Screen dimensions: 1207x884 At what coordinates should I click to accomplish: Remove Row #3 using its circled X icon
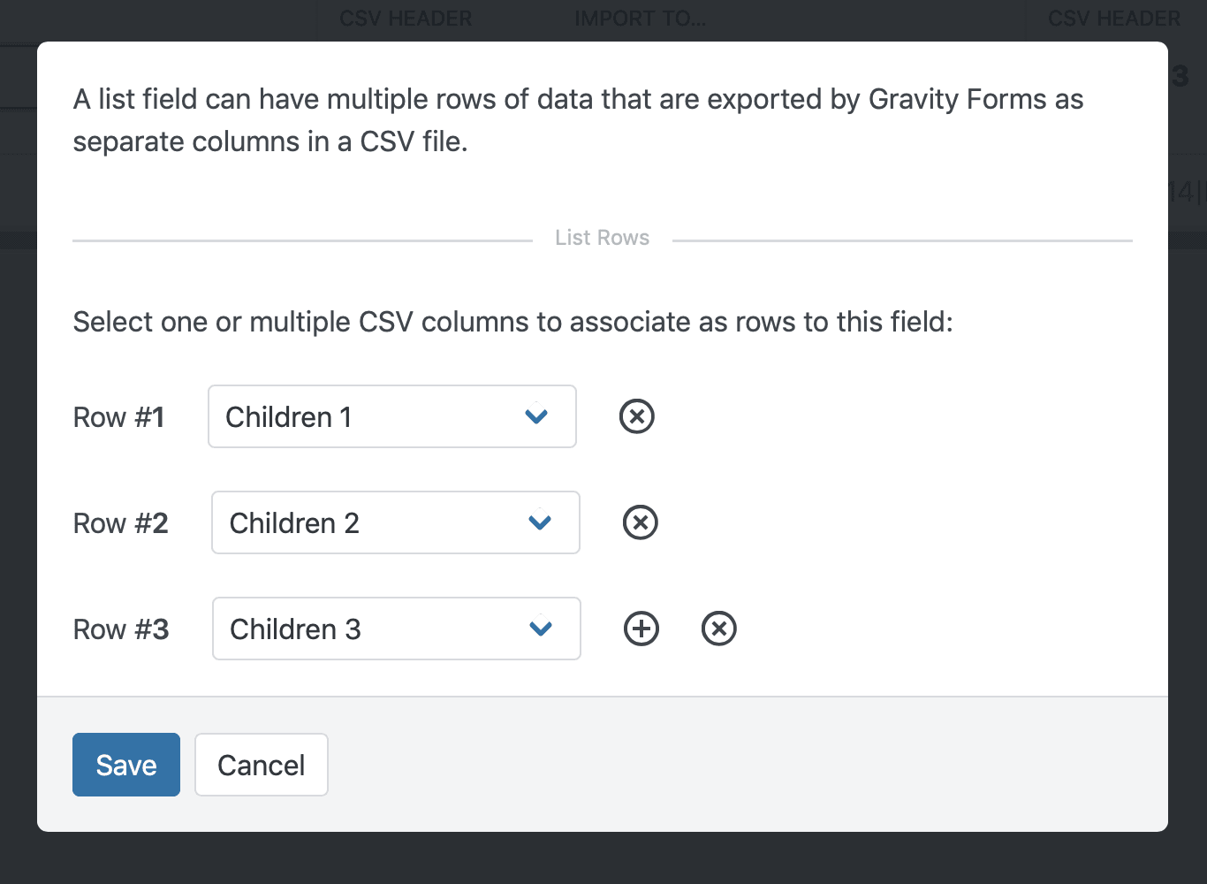718,629
